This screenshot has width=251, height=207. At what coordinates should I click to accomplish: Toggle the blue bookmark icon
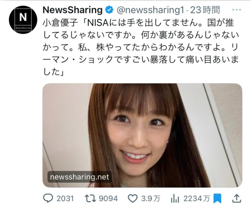pos(217,198)
